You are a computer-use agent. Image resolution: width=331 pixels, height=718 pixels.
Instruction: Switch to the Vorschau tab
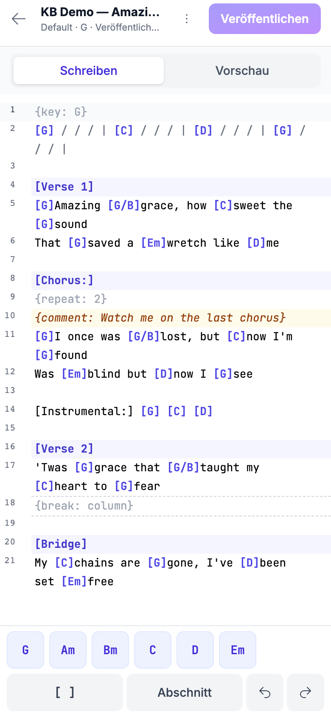tap(242, 71)
